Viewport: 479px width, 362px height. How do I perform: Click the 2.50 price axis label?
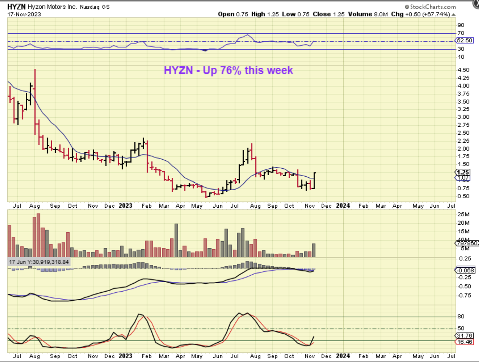[x=463, y=133]
